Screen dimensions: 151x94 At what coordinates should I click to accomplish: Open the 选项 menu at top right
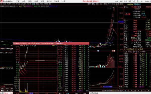(130, 1)
